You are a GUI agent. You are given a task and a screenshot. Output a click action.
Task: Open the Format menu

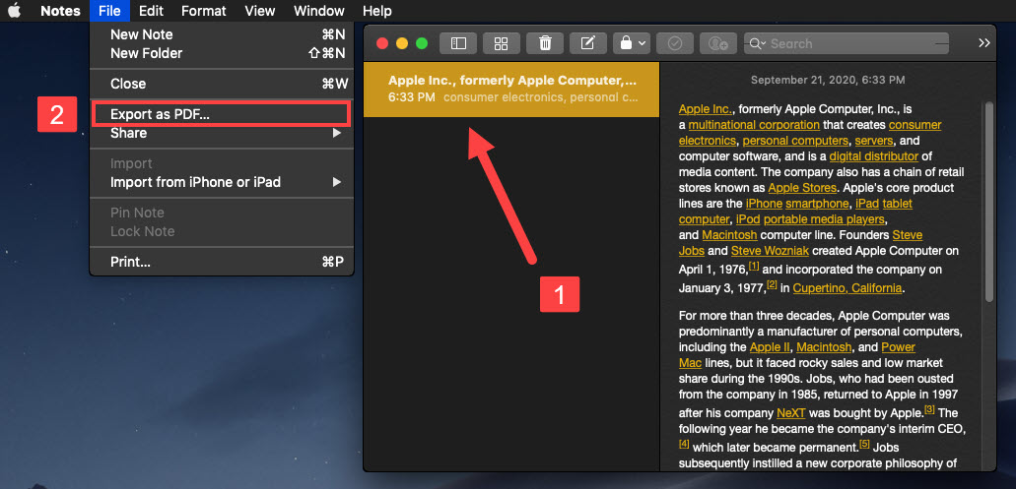coord(203,11)
